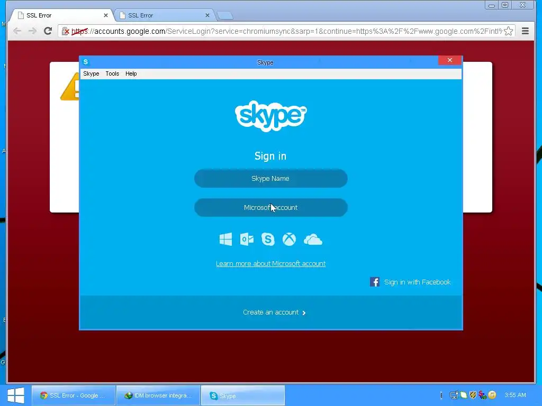Switch to Skype taskbar item
Screen dimensions: 542x406
(243, 395)
